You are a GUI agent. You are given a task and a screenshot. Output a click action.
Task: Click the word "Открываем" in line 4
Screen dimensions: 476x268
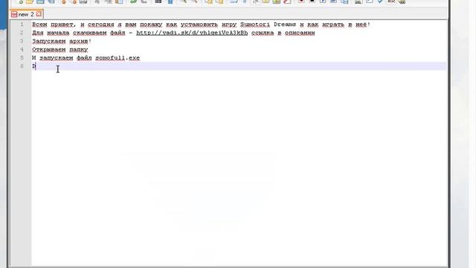click(49, 50)
